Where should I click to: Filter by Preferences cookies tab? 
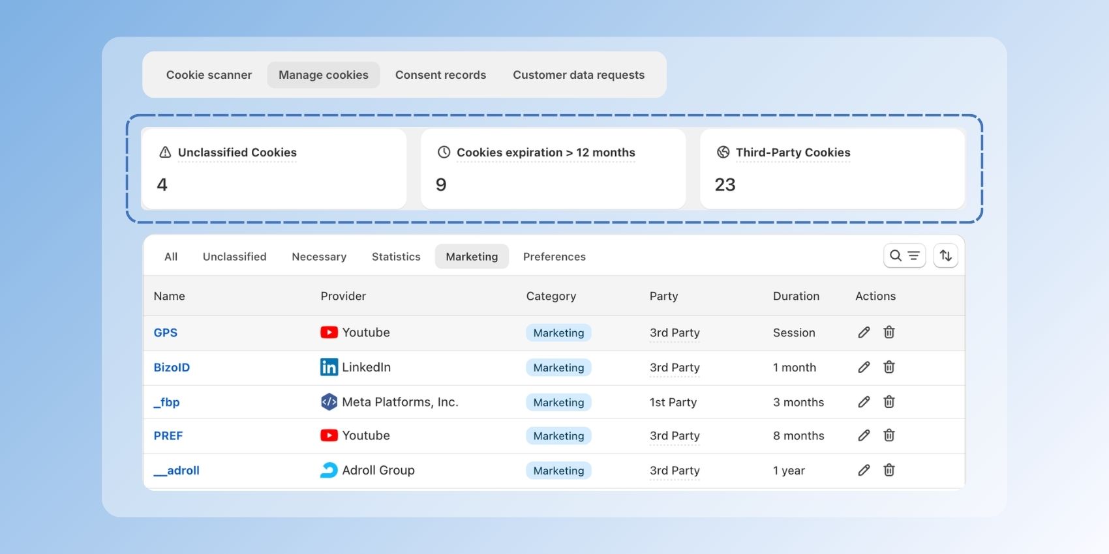(x=554, y=257)
